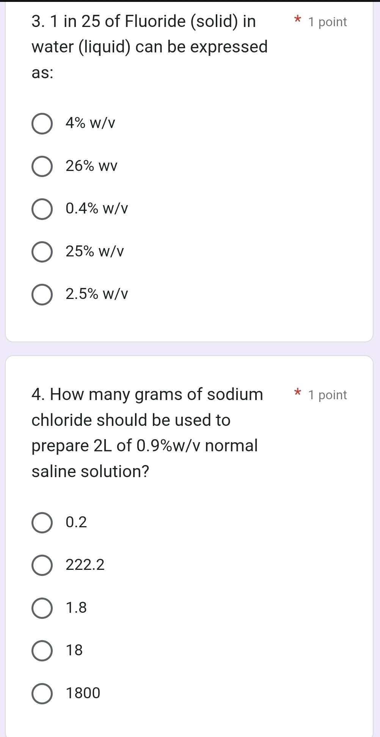Click the '0.4% w/v' answer label text
The width and height of the screenshot is (380, 737).
[x=97, y=209]
